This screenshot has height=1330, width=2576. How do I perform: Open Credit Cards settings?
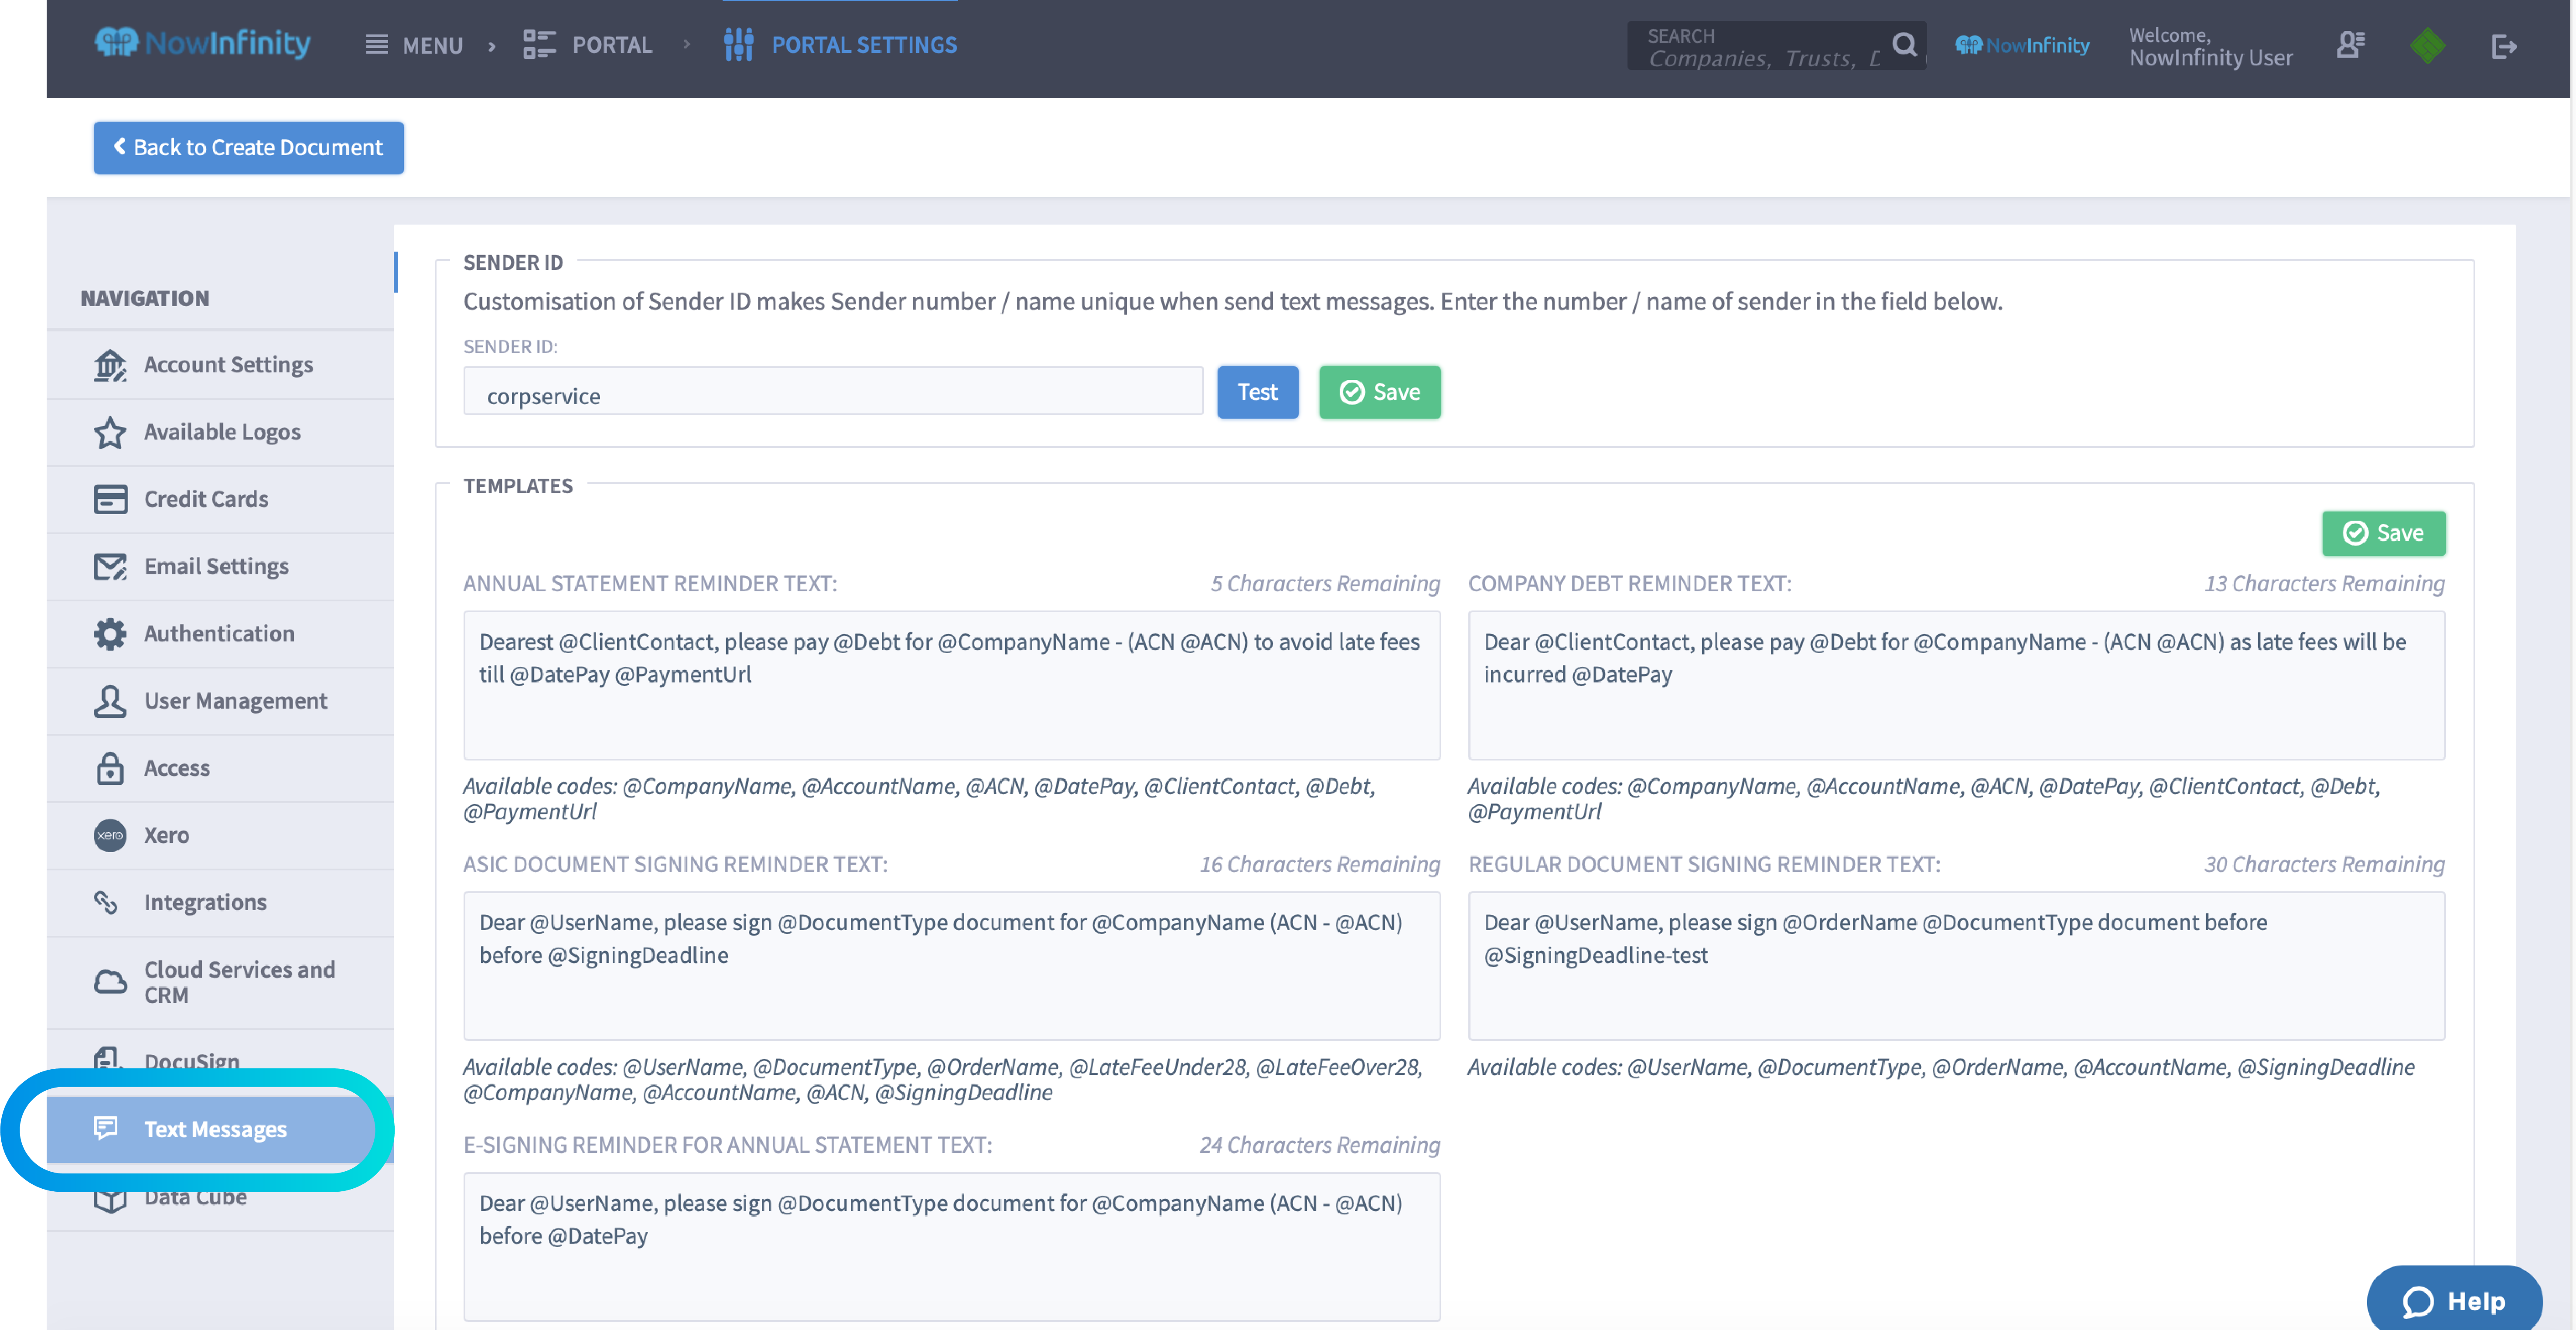pyautogui.click(x=220, y=499)
